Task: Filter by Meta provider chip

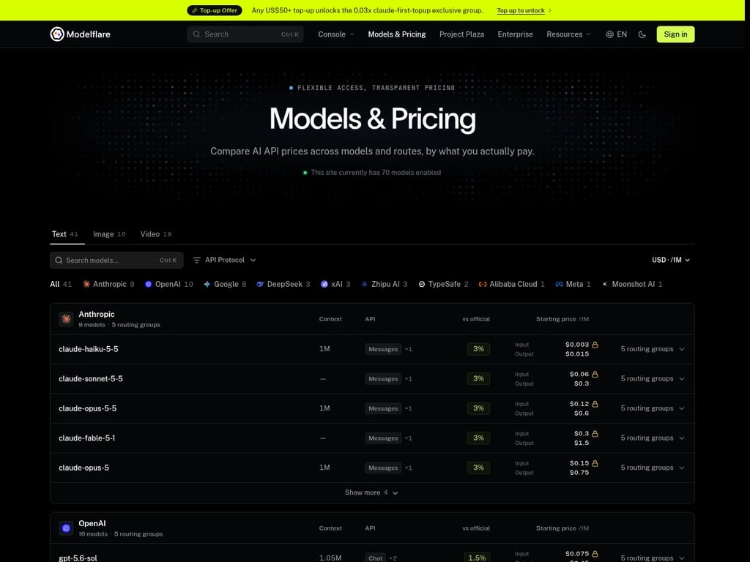Action: (x=573, y=284)
